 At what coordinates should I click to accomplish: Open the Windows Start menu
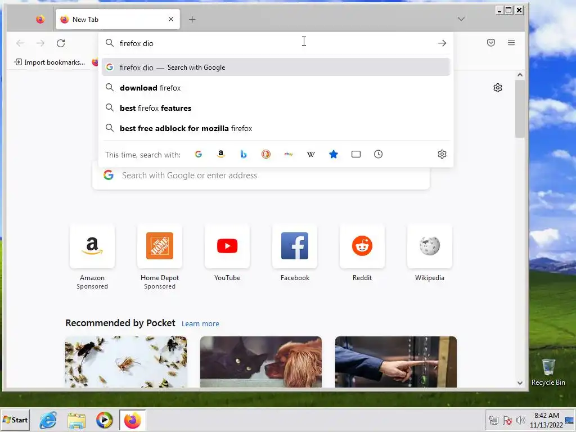point(15,420)
